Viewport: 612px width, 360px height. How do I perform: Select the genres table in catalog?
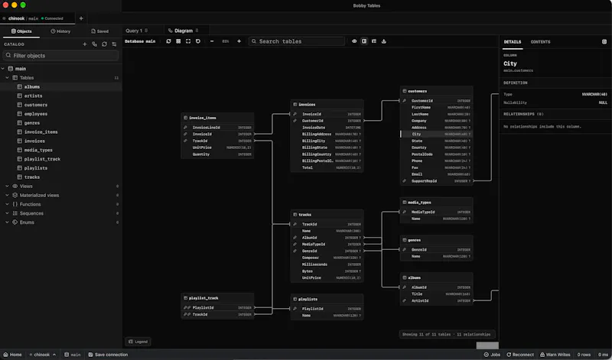[x=61, y=122]
